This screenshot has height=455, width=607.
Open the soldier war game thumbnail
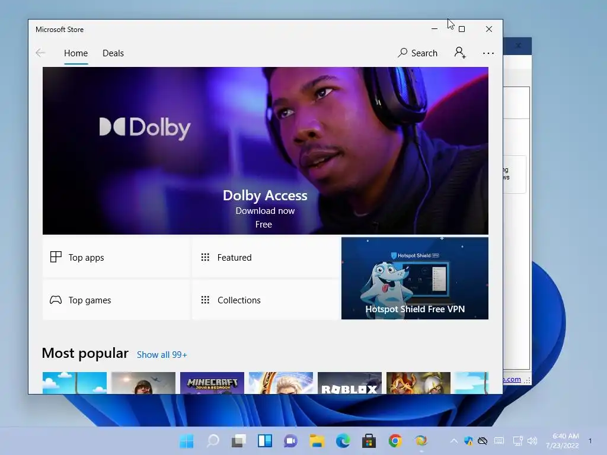point(143,383)
